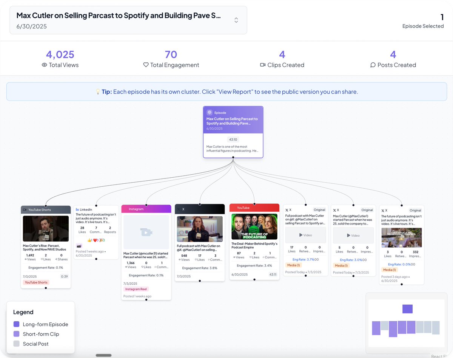453x358 pixels.
Task: Click X logo on 'Full podcast with Max Cutler' post
Action: tap(287, 210)
